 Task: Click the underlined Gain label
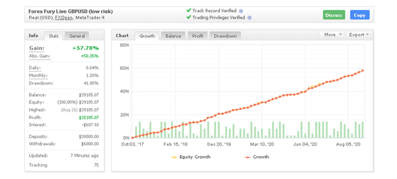point(37,48)
